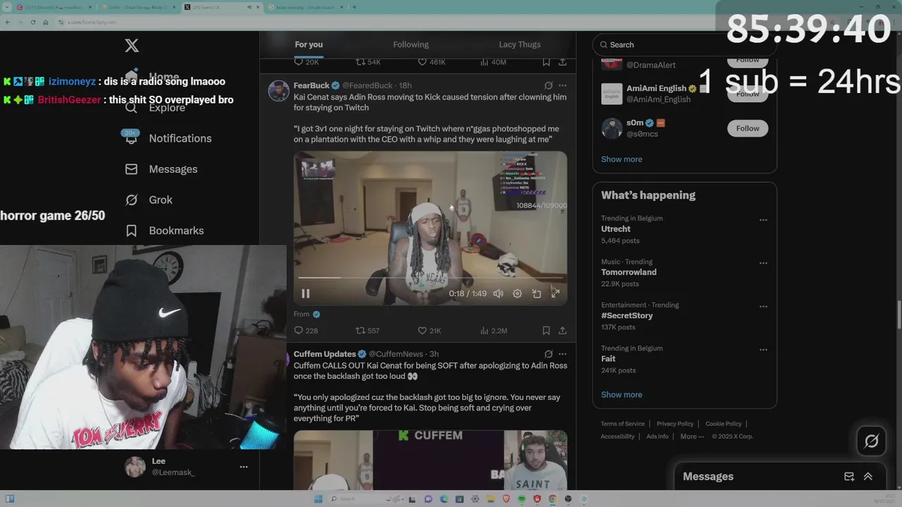
Task: Open Messages from the sidebar
Action: [161, 169]
